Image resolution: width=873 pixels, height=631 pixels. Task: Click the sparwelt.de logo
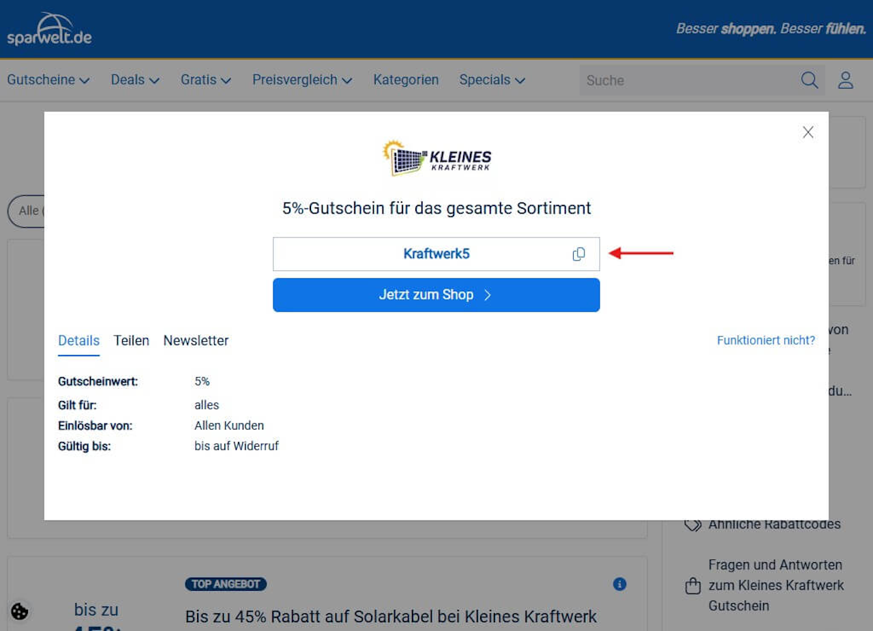coord(49,29)
